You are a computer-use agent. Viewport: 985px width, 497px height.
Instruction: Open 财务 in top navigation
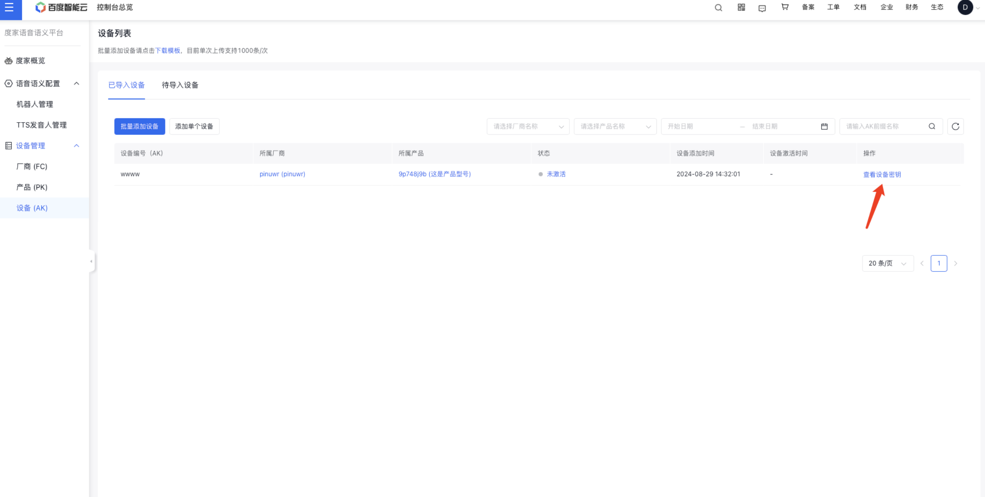(x=911, y=7)
